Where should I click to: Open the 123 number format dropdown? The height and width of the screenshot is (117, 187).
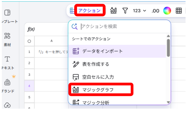[x=140, y=11]
